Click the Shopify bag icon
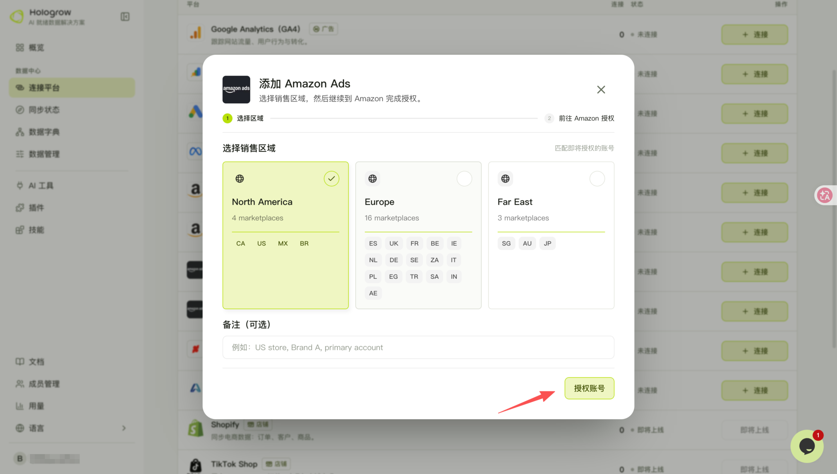 tap(196, 428)
